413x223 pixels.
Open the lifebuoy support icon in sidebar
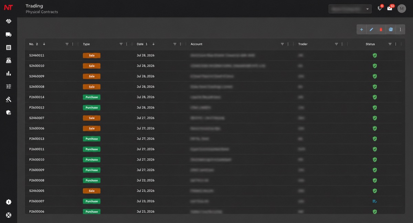9,215
